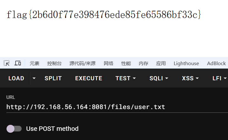
Task: Open the TEST dropdown menu
Action: pos(126,78)
